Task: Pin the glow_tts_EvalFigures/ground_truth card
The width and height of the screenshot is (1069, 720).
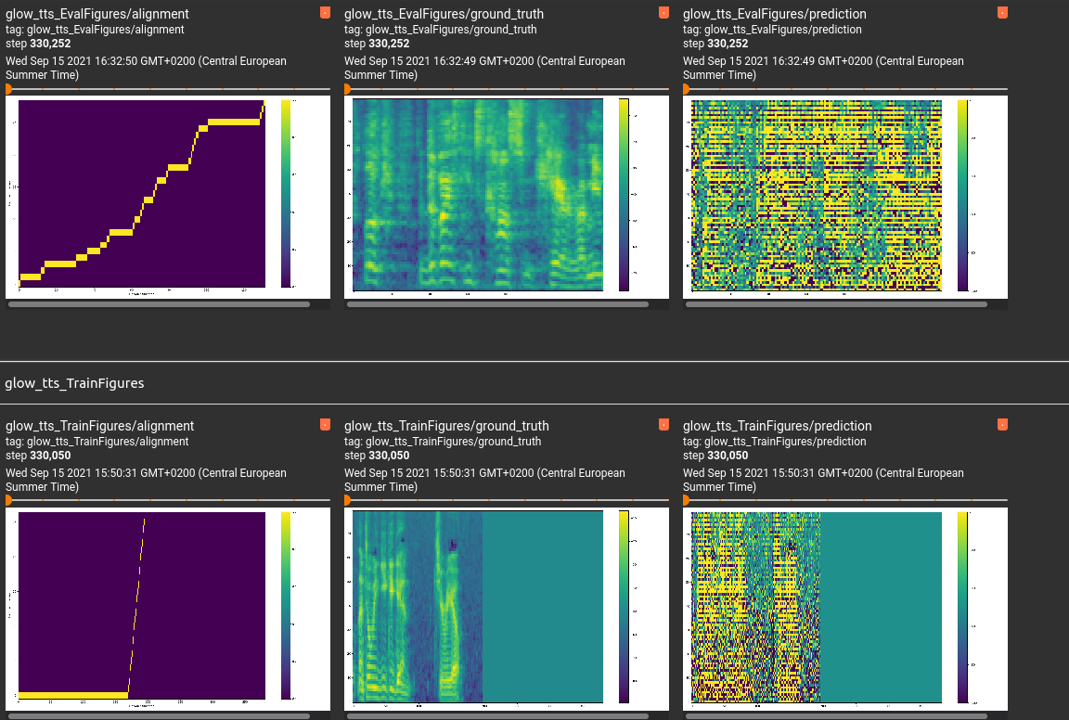Action: click(663, 13)
